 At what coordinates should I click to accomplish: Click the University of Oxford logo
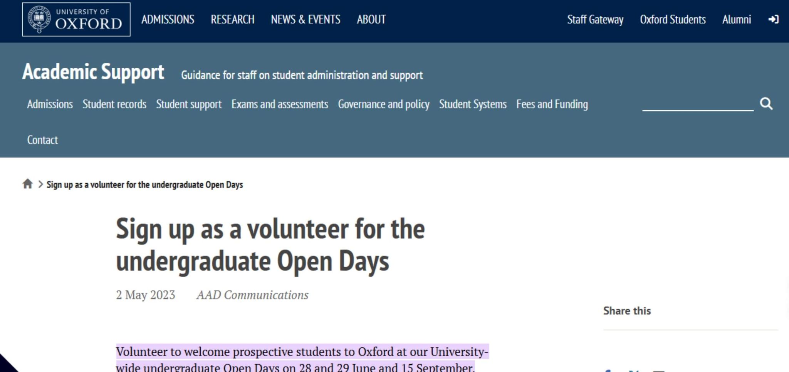tap(76, 19)
